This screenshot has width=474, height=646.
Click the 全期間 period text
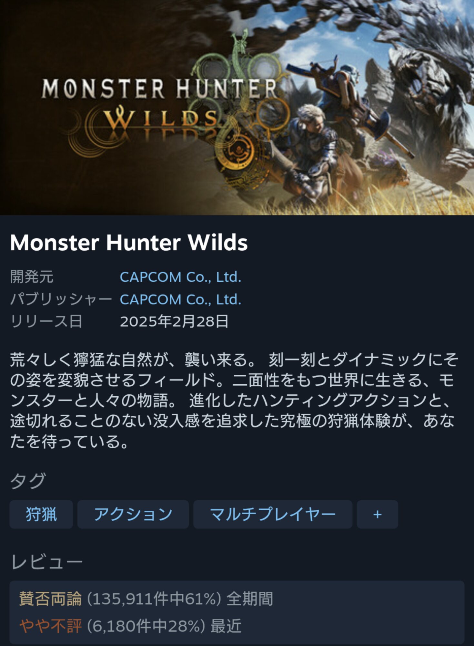pos(250,599)
